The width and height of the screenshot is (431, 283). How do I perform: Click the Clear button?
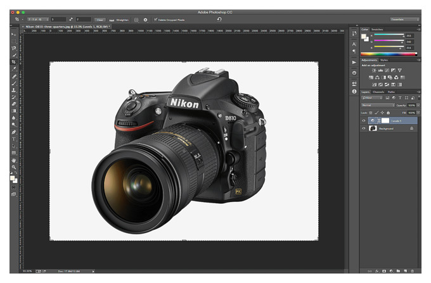(x=100, y=20)
